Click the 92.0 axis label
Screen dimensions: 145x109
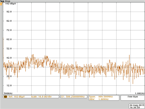click(x=9, y=12)
